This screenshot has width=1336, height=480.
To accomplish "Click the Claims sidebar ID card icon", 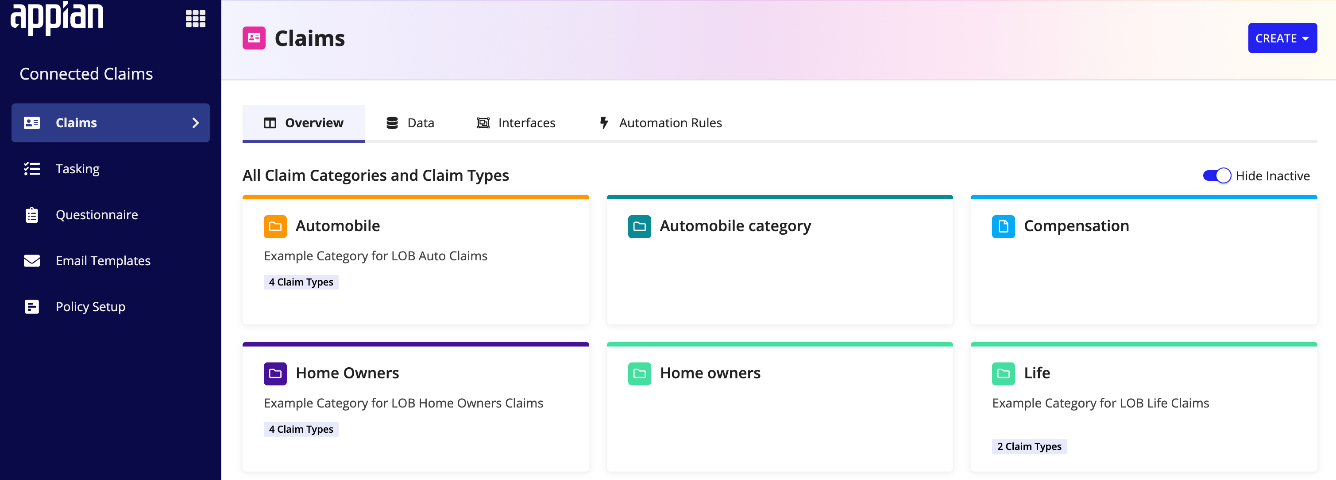I will pos(32,123).
